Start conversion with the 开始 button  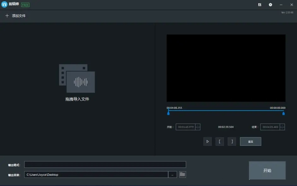pos(267,170)
